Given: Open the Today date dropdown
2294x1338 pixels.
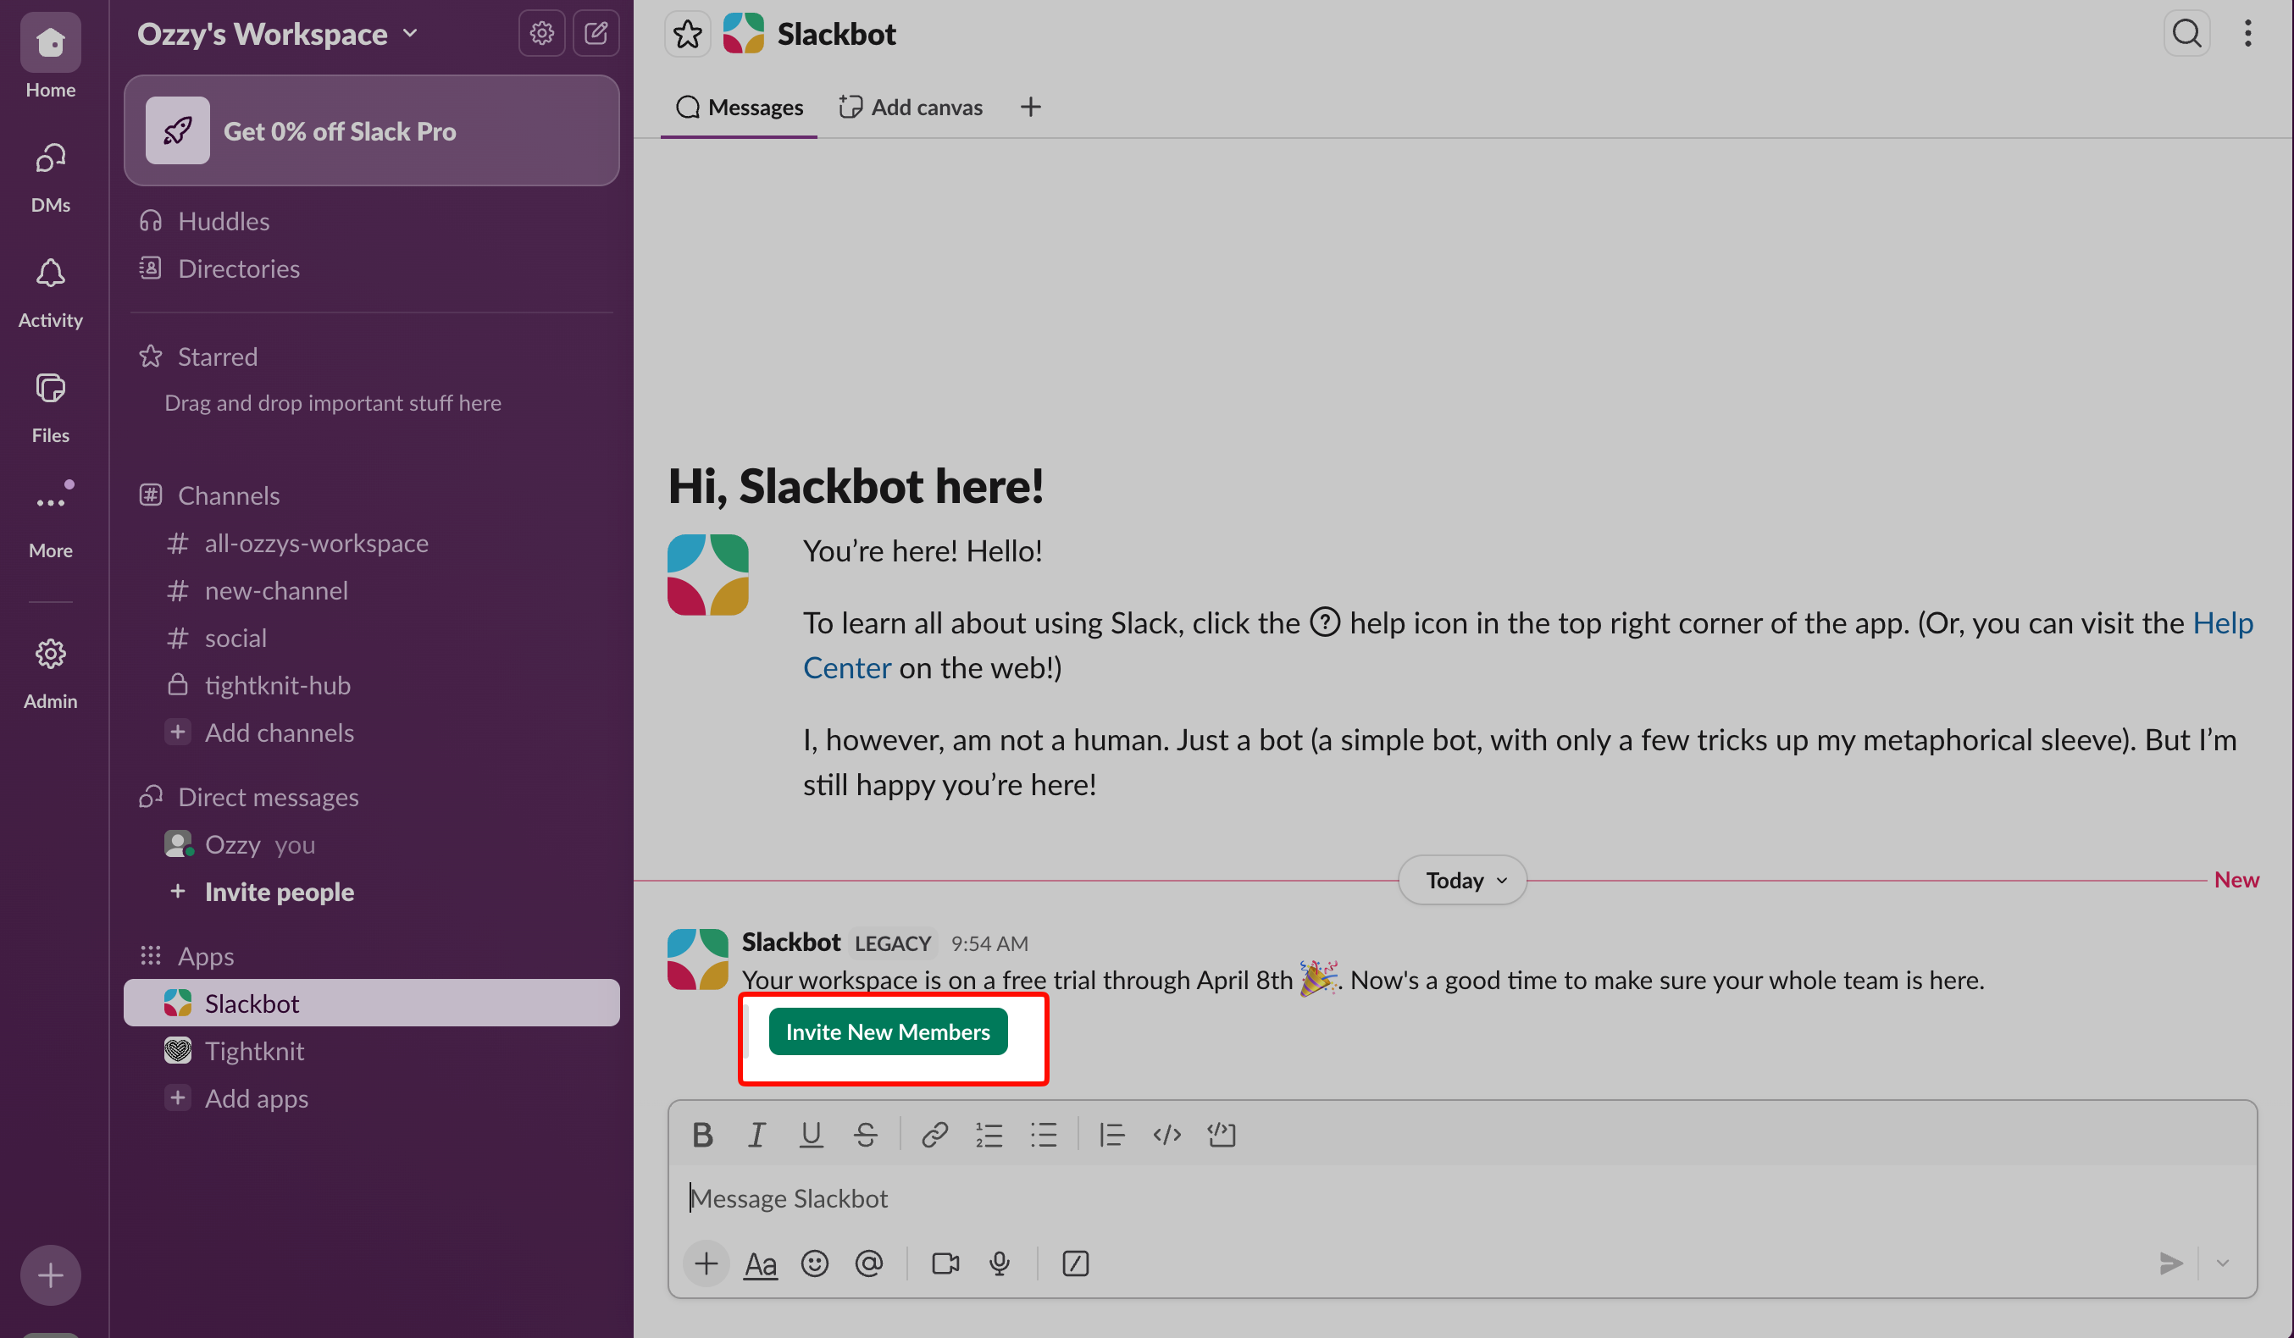Looking at the screenshot, I should (1462, 880).
